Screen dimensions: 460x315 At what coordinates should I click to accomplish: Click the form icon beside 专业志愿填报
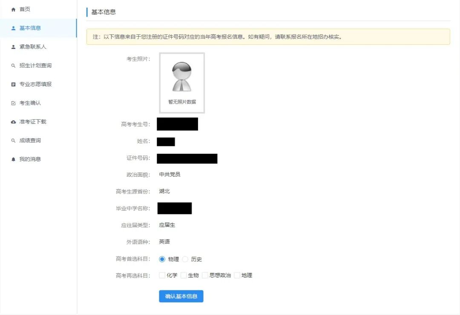coord(13,84)
